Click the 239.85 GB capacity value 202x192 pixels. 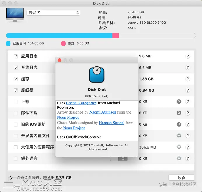tap(136, 12)
